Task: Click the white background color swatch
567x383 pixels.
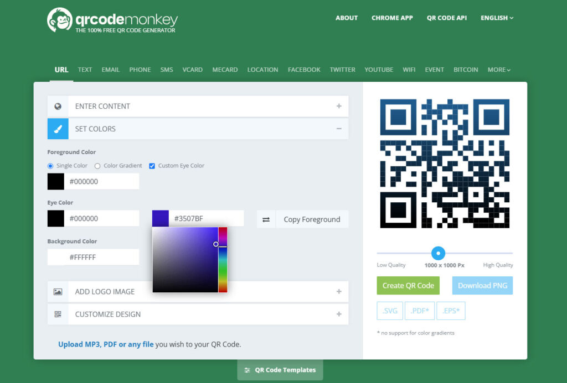Action: (x=56, y=257)
